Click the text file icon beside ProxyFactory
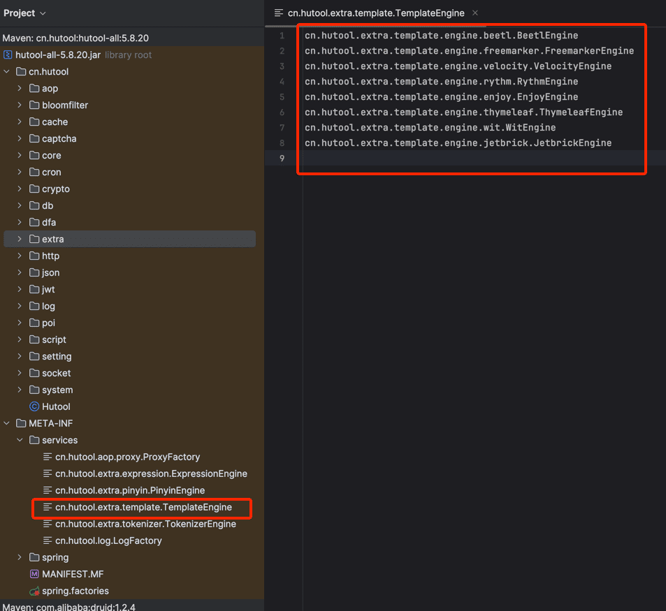The width and height of the screenshot is (666, 611). [x=48, y=457]
